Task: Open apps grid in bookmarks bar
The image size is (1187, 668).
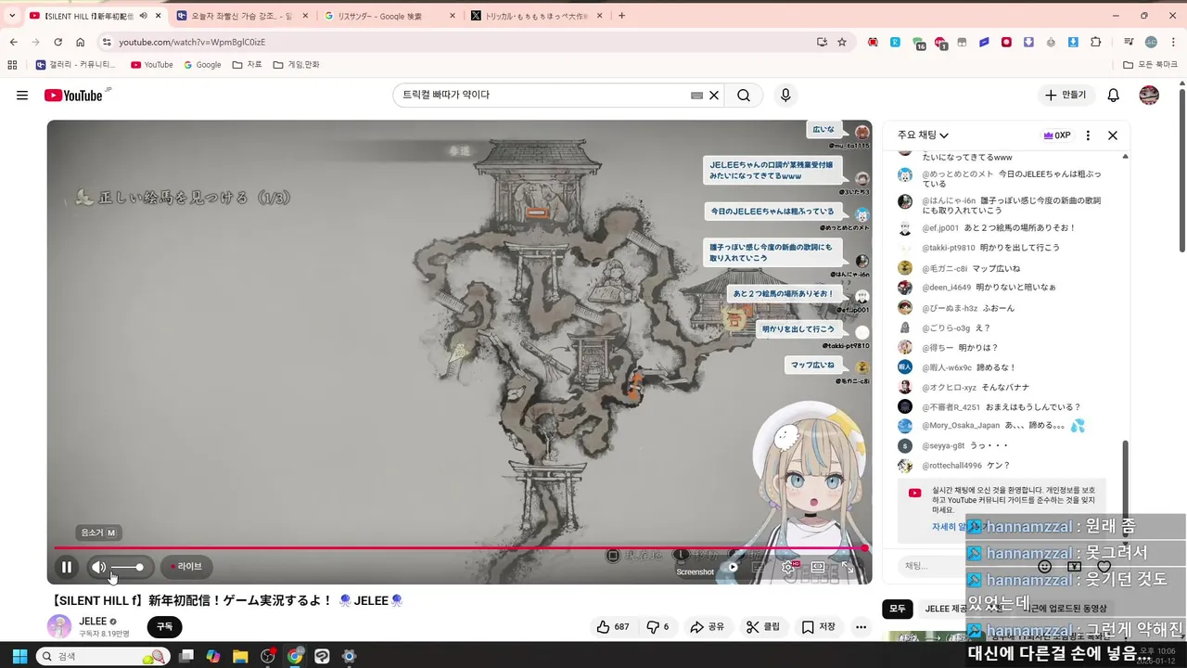Action: 12,65
